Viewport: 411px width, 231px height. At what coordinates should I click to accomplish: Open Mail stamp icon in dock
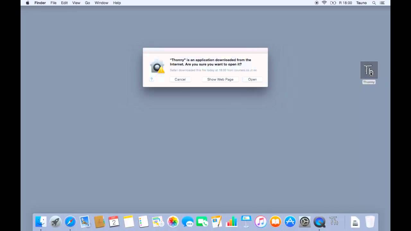click(x=85, y=221)
